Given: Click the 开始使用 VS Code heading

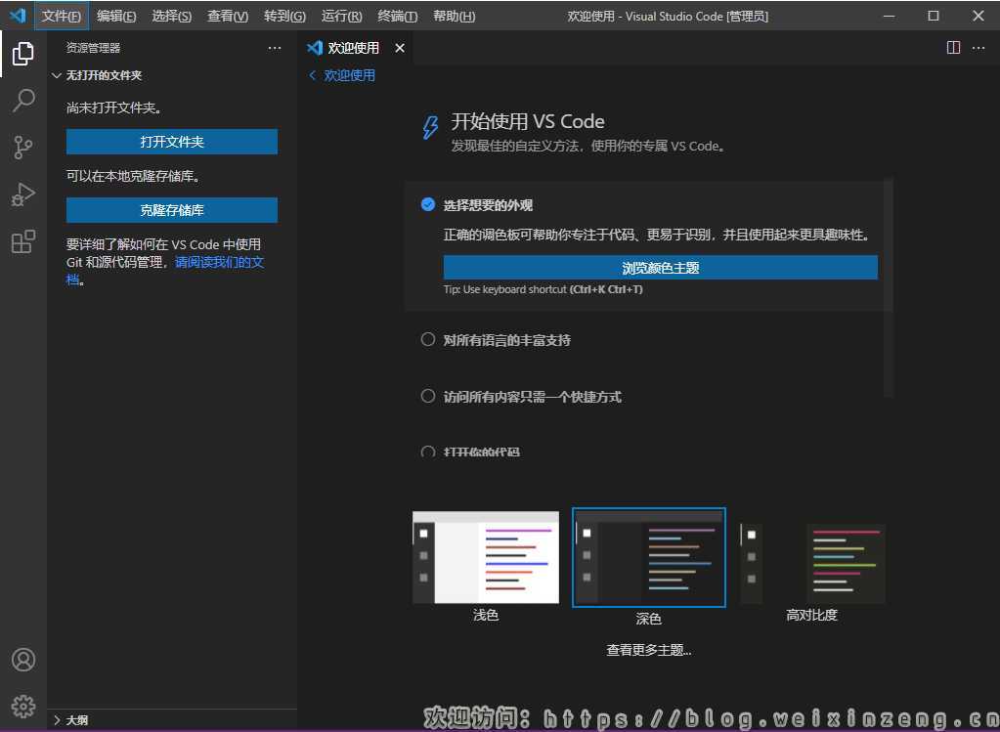Looking at the screenshot, I should 528,121.
